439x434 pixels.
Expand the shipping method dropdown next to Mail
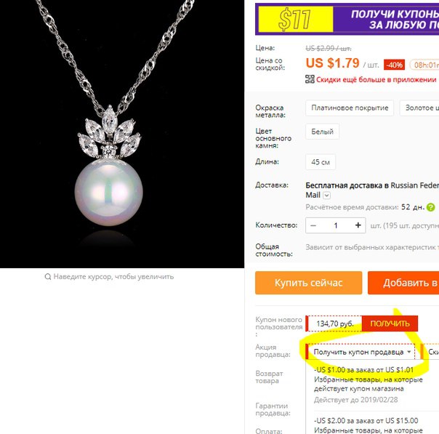coord(326,195)
